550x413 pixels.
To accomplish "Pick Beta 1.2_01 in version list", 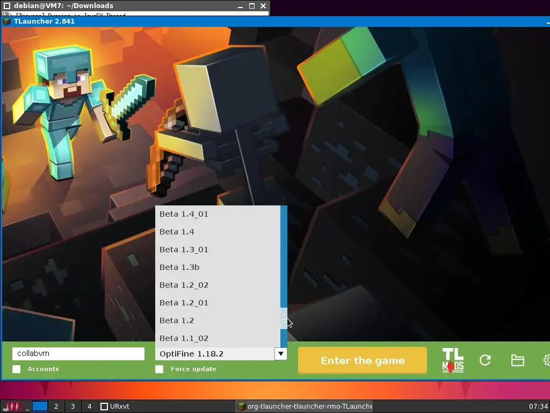I will point(218,303).
